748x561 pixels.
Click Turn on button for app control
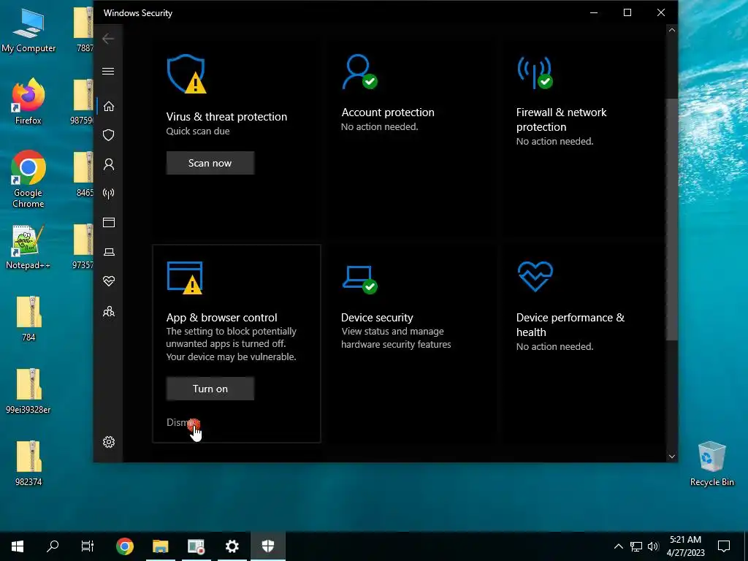[x=210, y=389]
